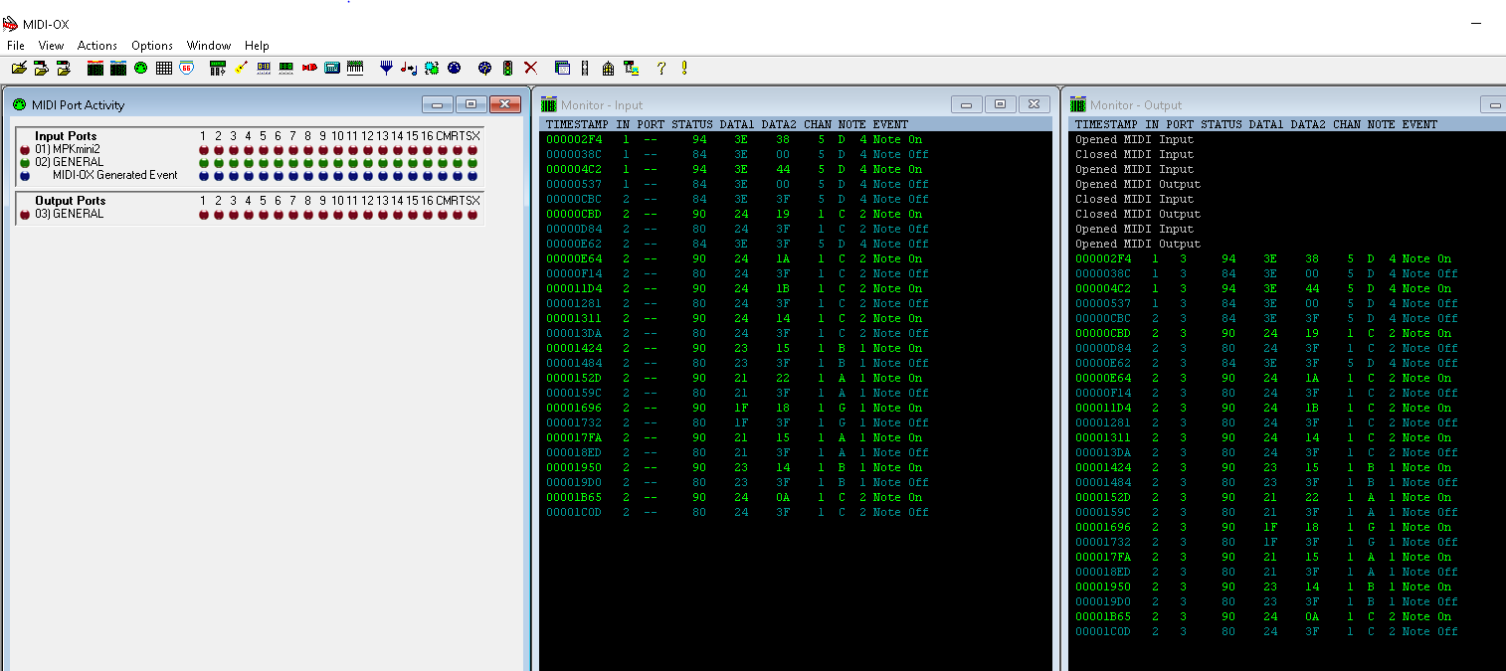Click the MIDI-OX application icon in title bar
Screen dimensions: 1506x671
(11, 24)
